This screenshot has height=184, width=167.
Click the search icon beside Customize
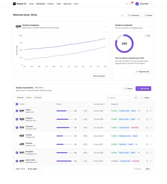coord(122,15)
